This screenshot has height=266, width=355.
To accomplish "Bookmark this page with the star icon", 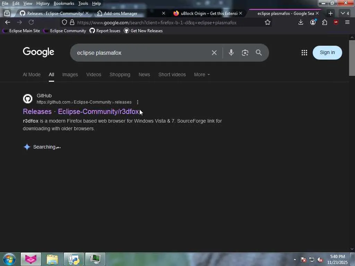I will click(268, 23).
